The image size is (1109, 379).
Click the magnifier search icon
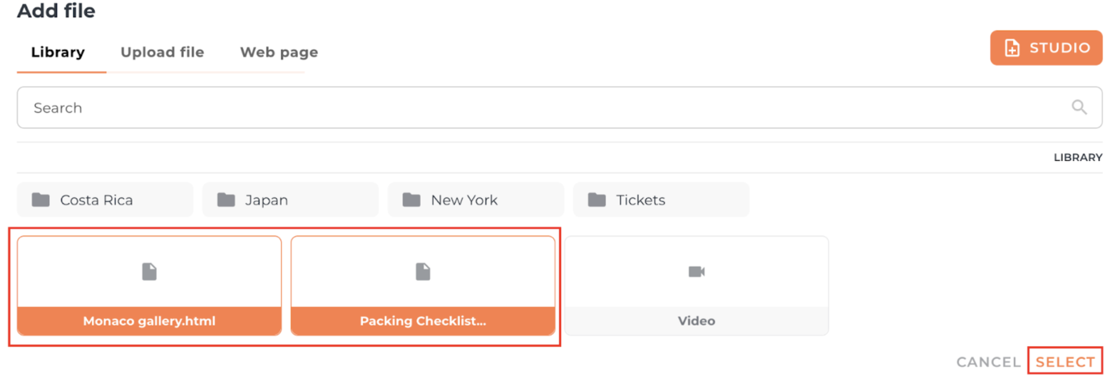(1078, 107)
